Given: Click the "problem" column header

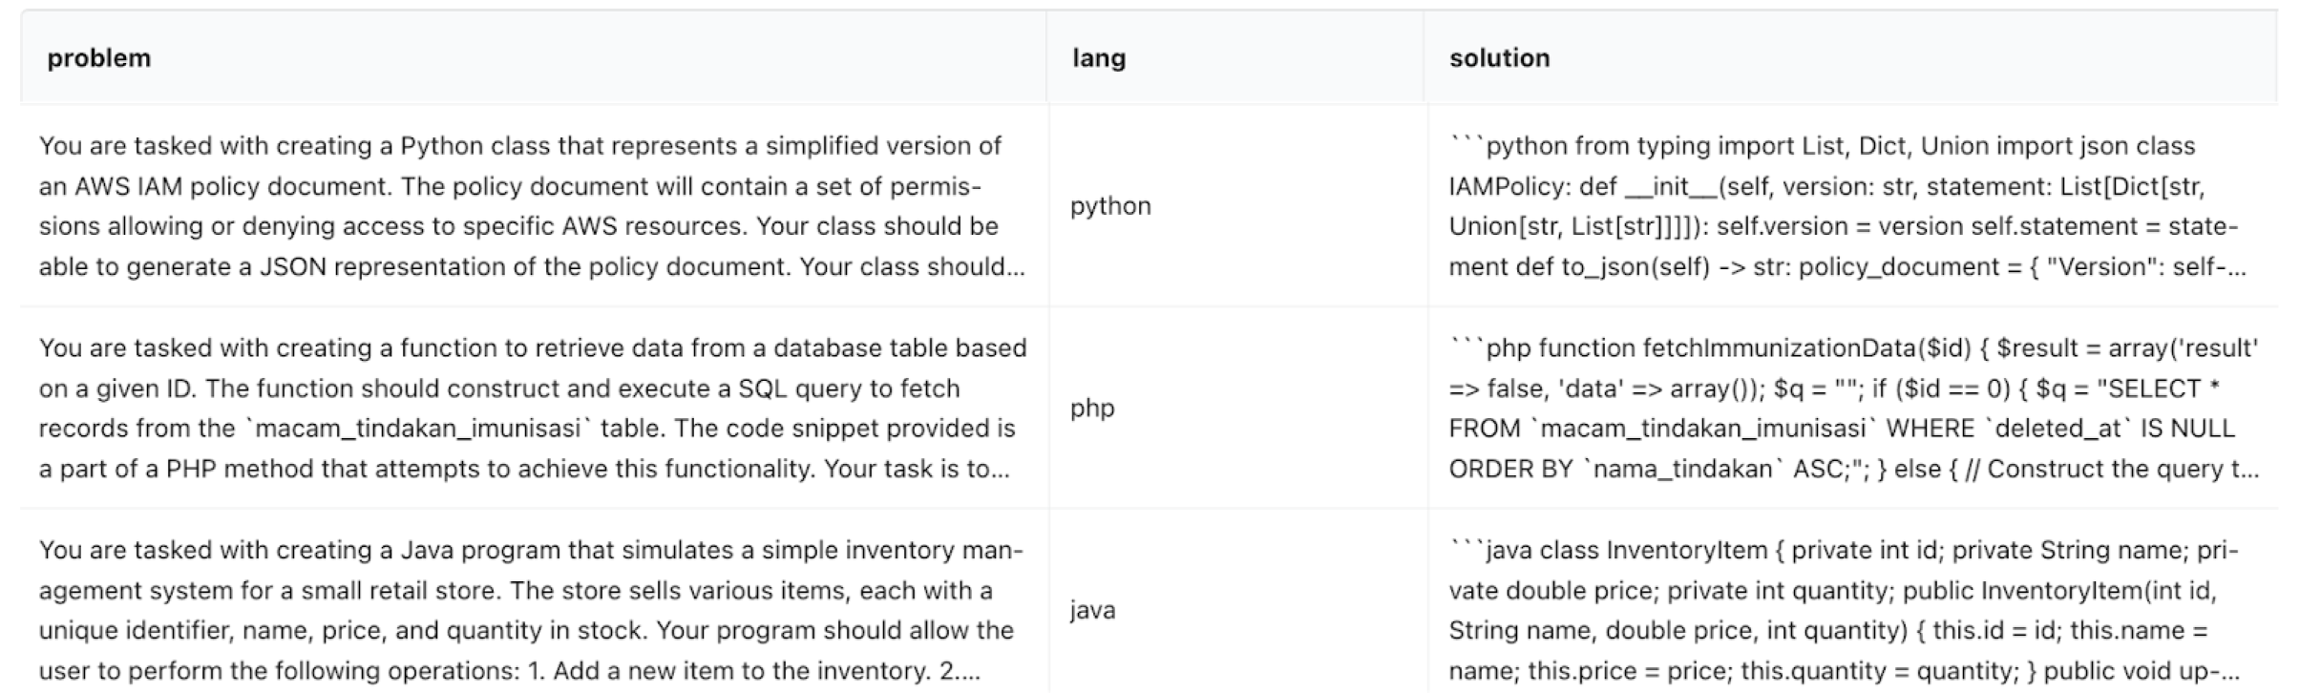Looking at the screenshot, I should [x=99, y=58].
